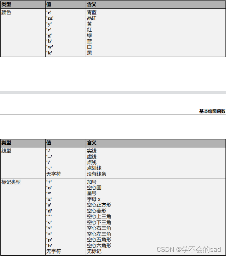The width and height of the screenshot is (226, 256).
Task: Click the meaning text '空心菱形'
Action: 97,211
